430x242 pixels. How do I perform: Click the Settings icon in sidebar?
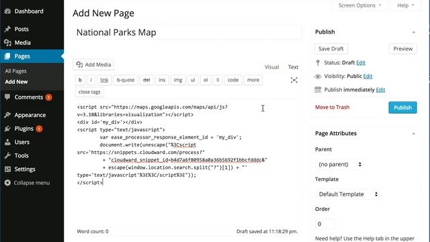(7, 169)
